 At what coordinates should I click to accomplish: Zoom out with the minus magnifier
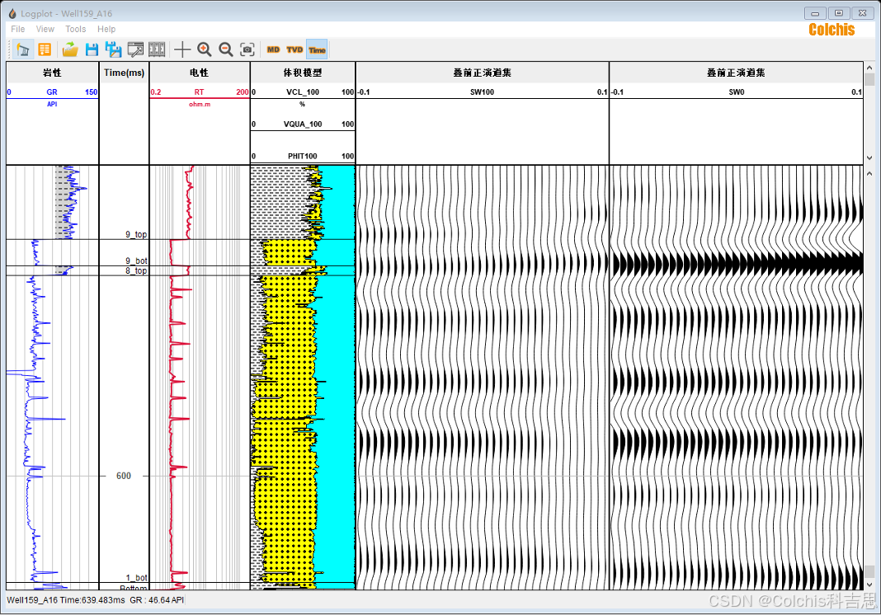[226, 49]
